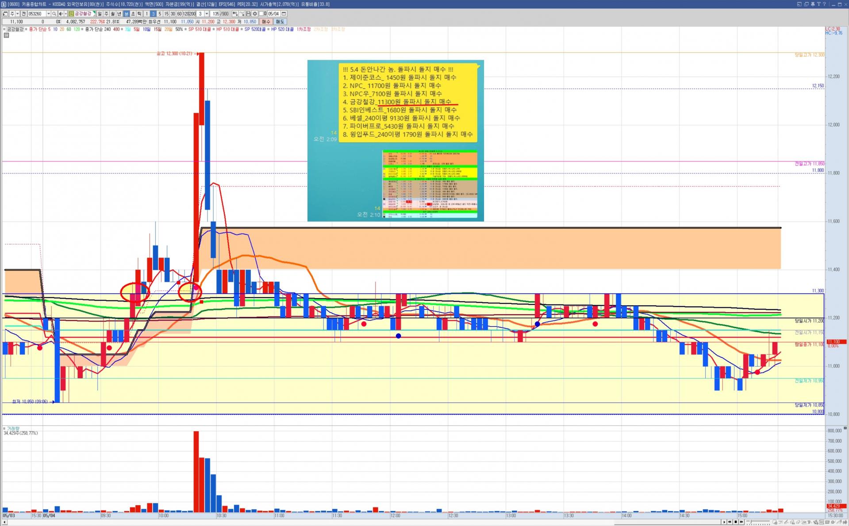The width and height of the screenshot is (849, 526).
Task: Select the 1-minute interval button
Action: [146, 14]
